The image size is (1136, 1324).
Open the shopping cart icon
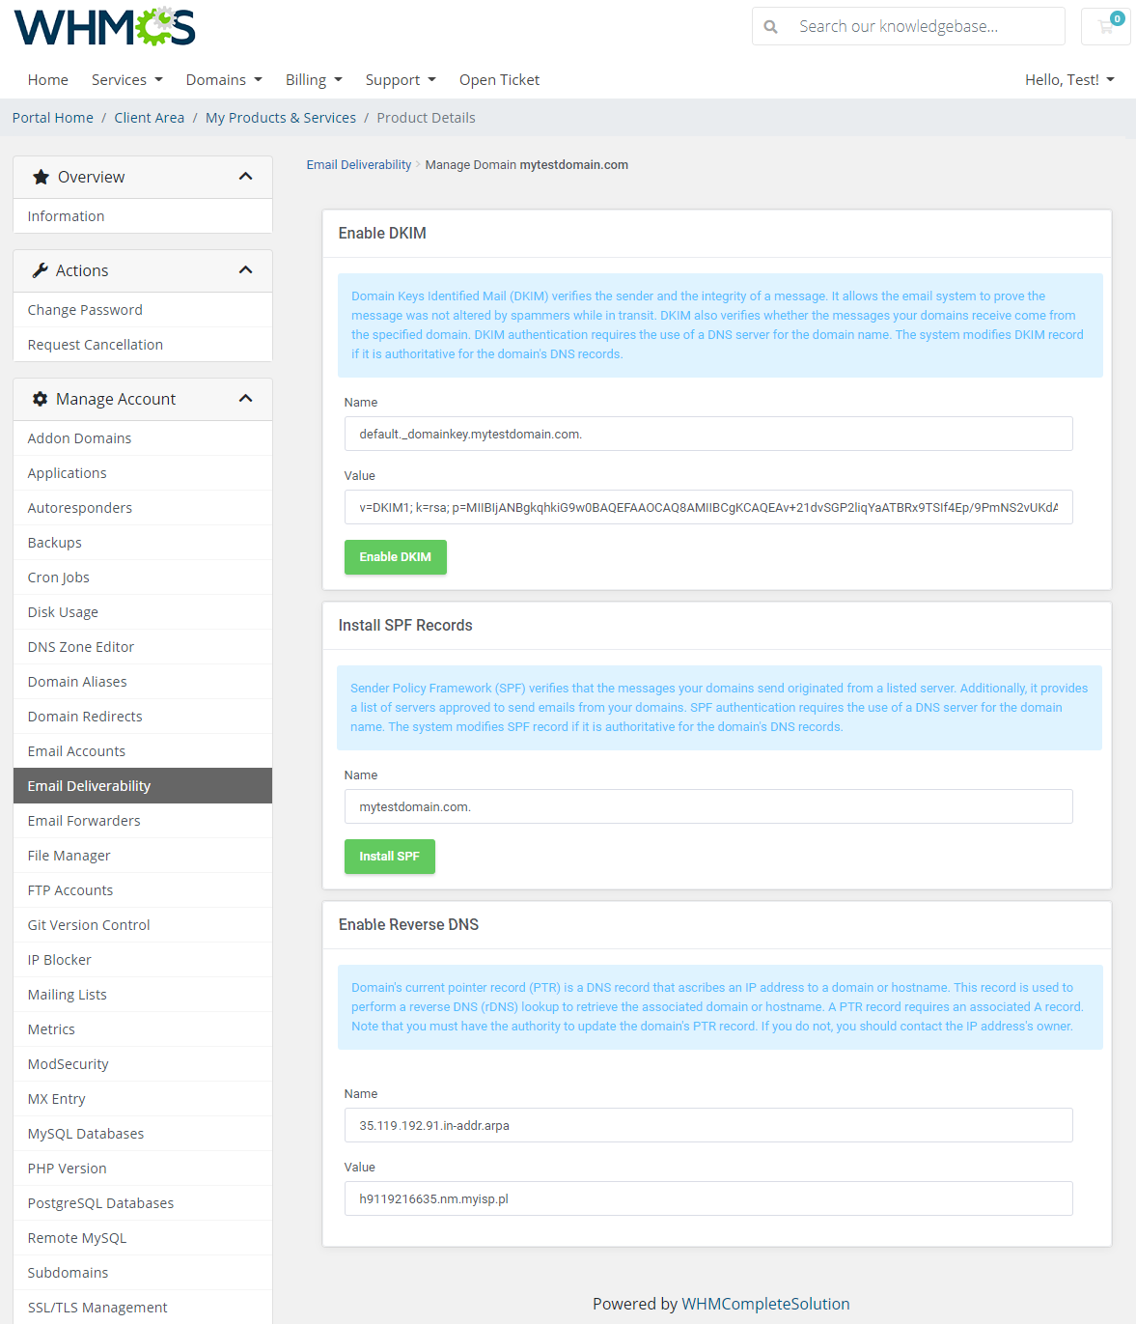1104,26
